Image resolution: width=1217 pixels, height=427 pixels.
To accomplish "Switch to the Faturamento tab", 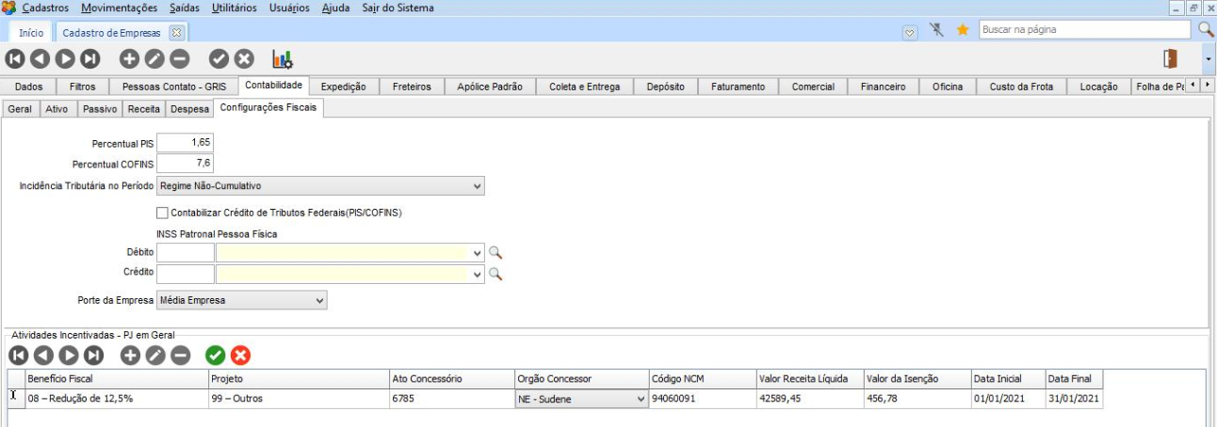I will (x=738, y=87).
